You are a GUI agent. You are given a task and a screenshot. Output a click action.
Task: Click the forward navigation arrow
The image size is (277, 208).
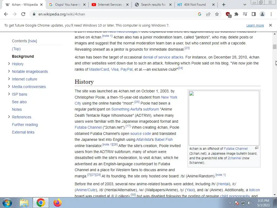[15, 14]
